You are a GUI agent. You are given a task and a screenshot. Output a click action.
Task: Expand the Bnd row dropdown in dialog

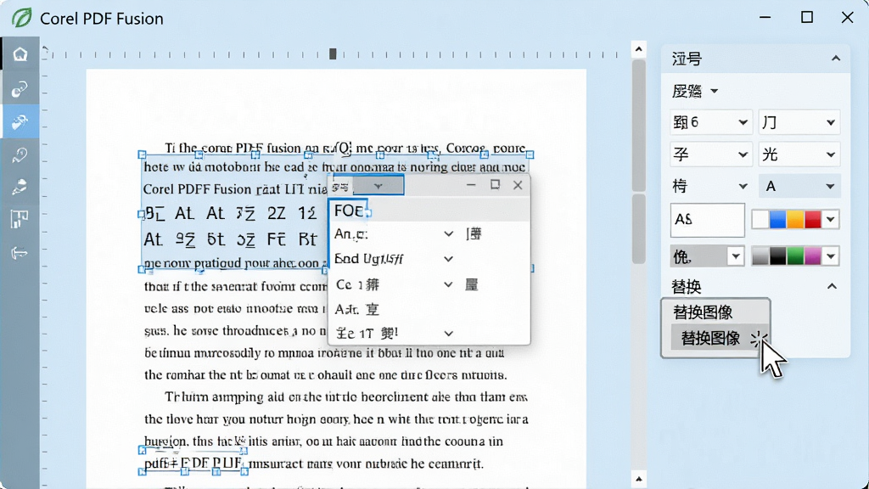448,259
